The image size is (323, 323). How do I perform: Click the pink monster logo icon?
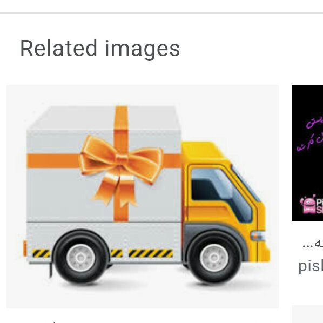click(x=307, y=204)
